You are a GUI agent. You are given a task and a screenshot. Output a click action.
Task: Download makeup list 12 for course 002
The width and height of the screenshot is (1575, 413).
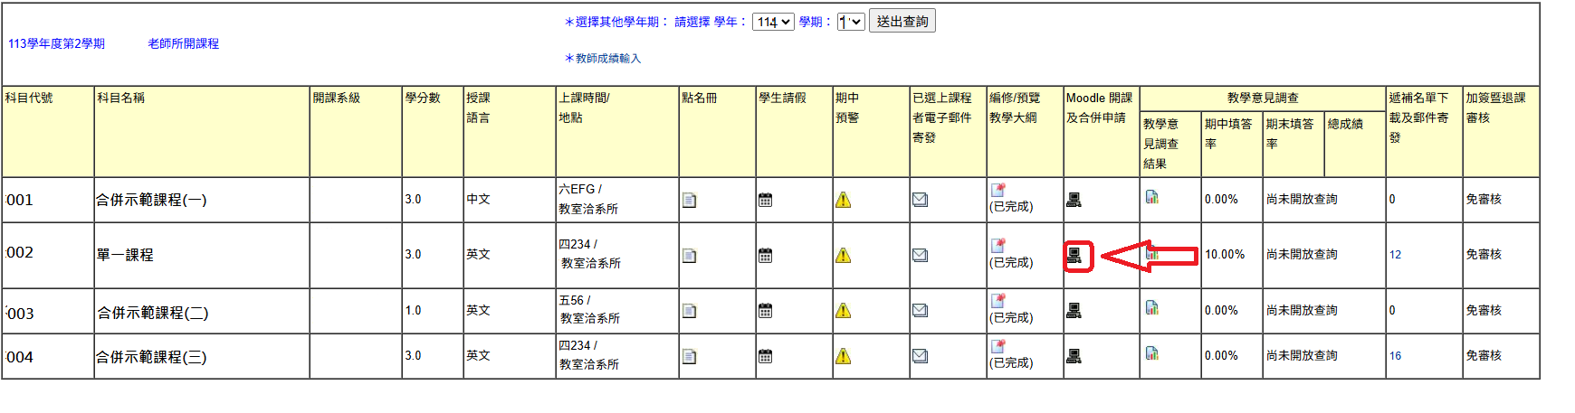click(1395, 255)
